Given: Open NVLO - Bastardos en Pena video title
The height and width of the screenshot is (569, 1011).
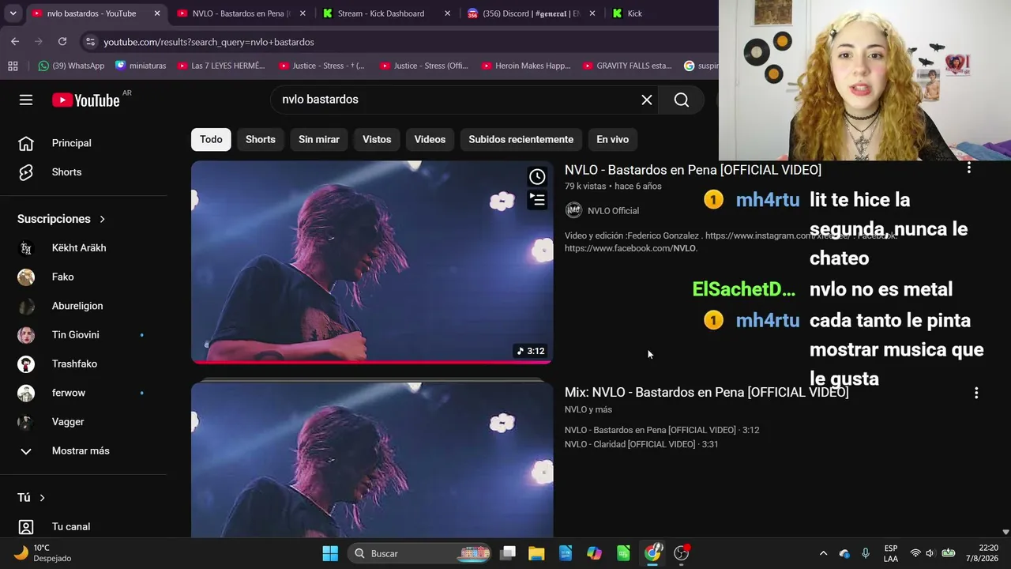Looking at the screenshot, I should [x=693, y=170].
